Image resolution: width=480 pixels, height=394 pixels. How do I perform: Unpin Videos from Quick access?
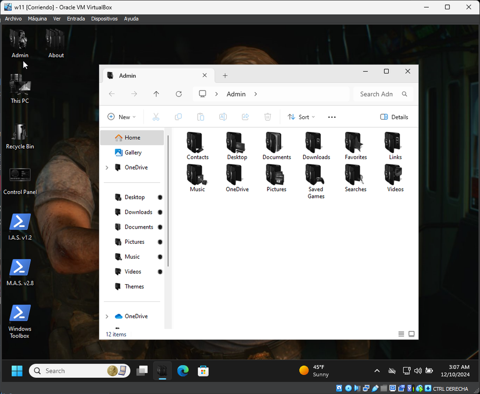tap(160, 272)
